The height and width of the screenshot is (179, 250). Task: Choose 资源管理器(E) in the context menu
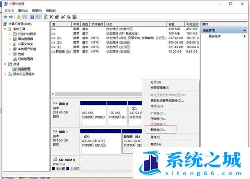[160, 88]
